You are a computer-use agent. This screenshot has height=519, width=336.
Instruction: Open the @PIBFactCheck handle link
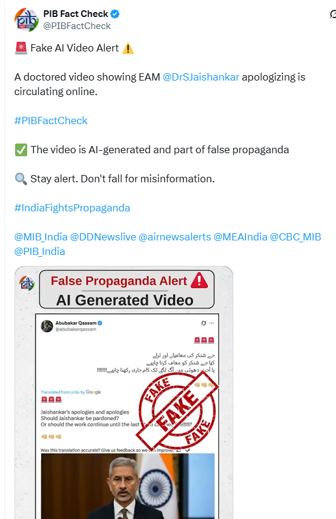(77, 26)
